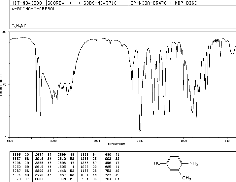The image size is (236, 182).
Task: Select the compound name 4-AMINO-M-CRESOL
Action: coord(34,9)
